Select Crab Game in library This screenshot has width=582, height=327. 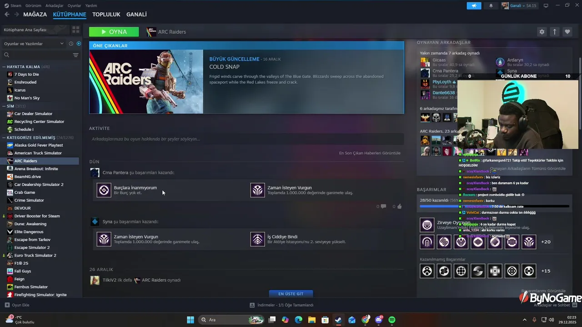pos(25,193)
